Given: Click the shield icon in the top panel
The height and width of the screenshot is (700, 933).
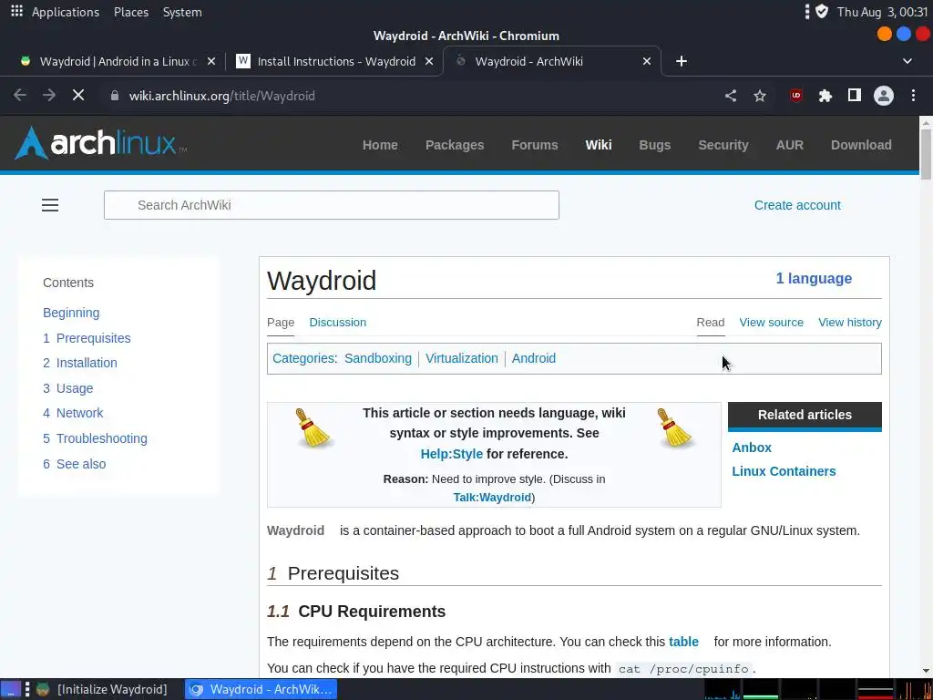Looking at the screenshot, I should 822,11.
